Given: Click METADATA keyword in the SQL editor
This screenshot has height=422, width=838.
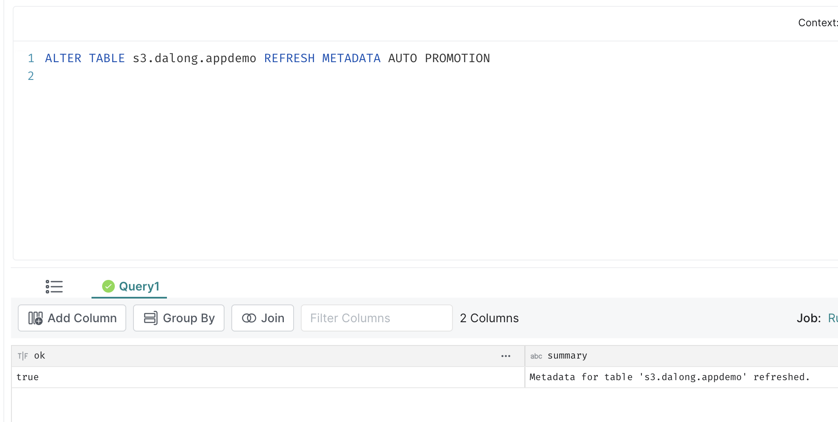Looking at the screenshot, I should (x=351, y=58).
